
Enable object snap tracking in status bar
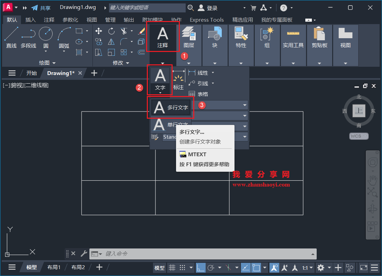[x=284, y=268]
